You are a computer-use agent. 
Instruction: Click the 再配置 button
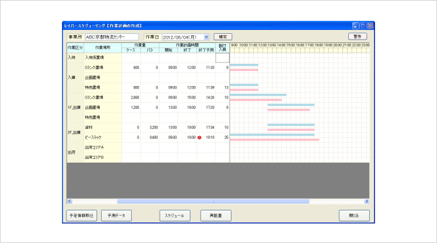(x=216, y=216)
